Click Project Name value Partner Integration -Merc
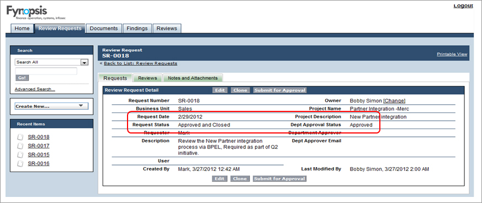The width and height of the screenshot is (482, 203). pos(380,109)
